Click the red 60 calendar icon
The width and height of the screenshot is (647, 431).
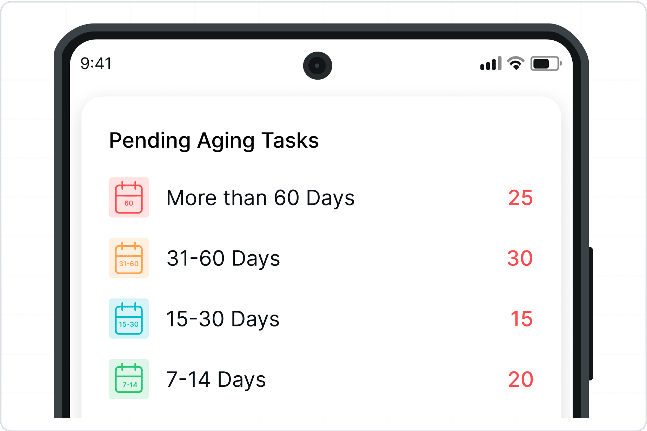click(129, 197)
